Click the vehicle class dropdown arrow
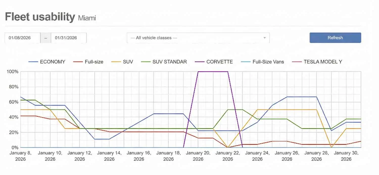 (265, 38)
